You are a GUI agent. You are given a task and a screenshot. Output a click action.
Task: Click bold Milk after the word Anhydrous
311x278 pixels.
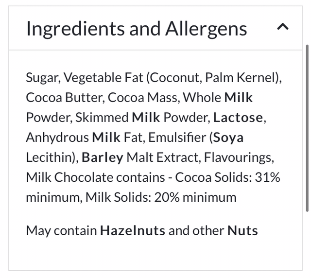click(x=106, y=138)
